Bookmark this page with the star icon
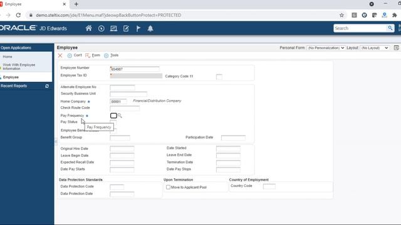401x225 pixels. [341, 15]
